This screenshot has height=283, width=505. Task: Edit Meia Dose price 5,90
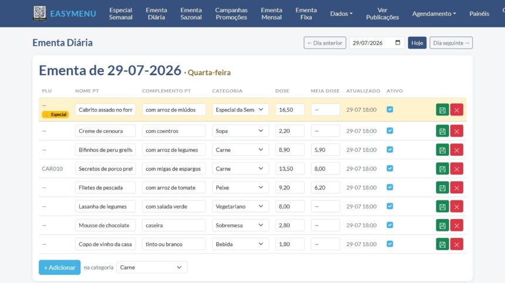pos(325,150)
